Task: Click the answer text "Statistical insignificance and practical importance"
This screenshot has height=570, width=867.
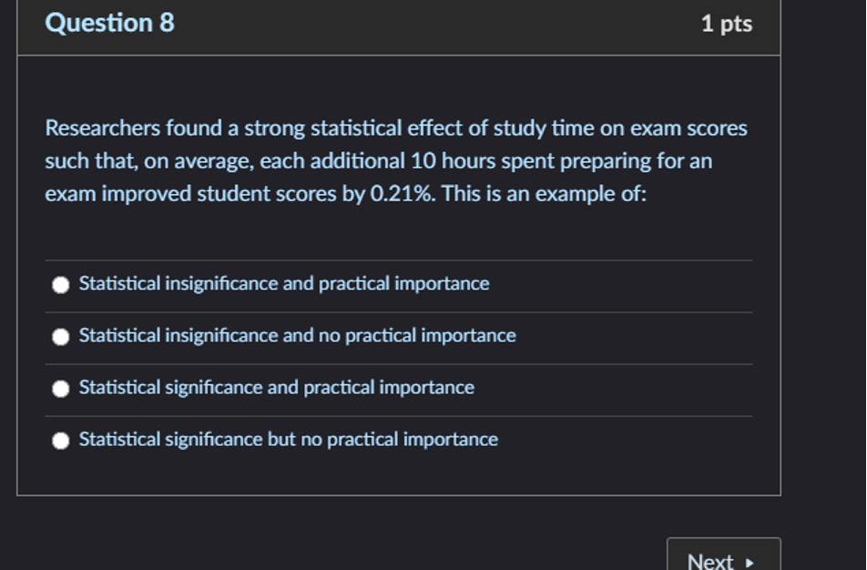Action: 282,283
